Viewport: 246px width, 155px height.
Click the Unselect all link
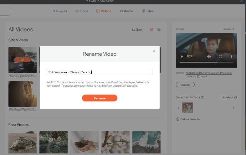229,97
